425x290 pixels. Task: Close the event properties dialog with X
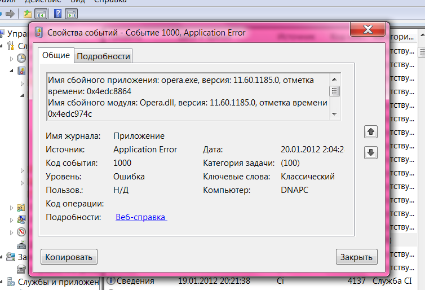click(368, 29)
